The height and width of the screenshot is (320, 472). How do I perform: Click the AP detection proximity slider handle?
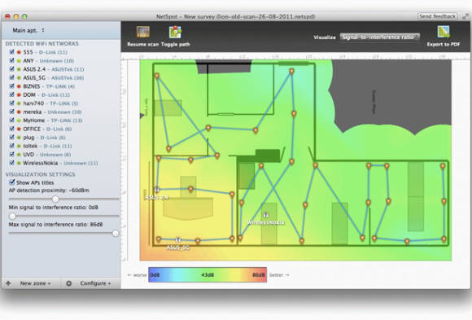click(x=55, y=199)
